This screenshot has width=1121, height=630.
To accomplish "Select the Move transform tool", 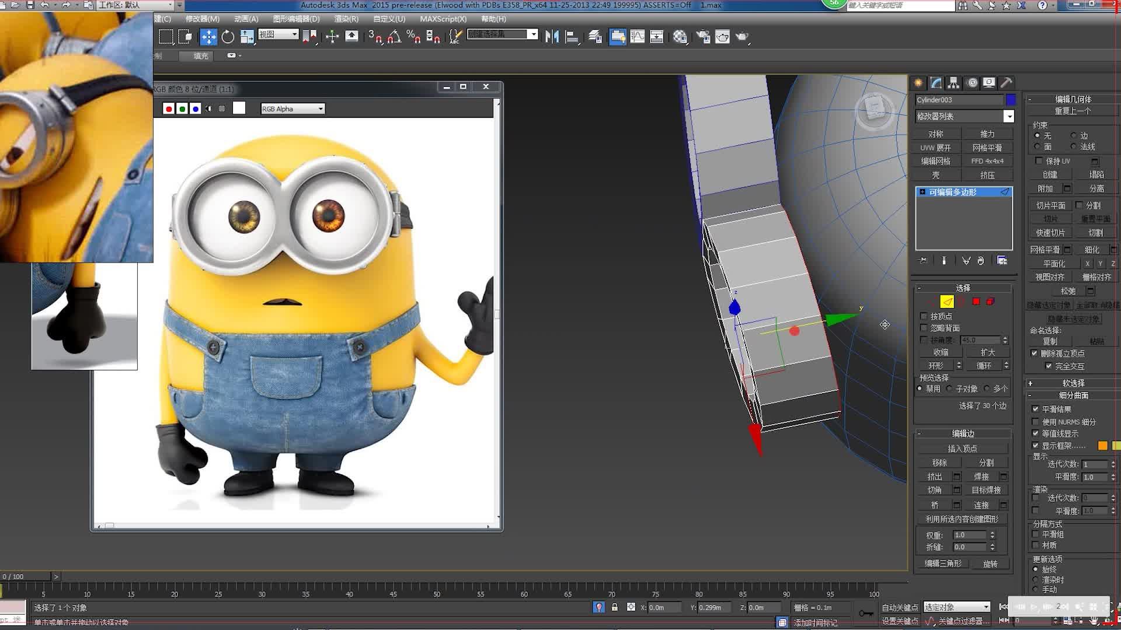I will tap(208, 37).
